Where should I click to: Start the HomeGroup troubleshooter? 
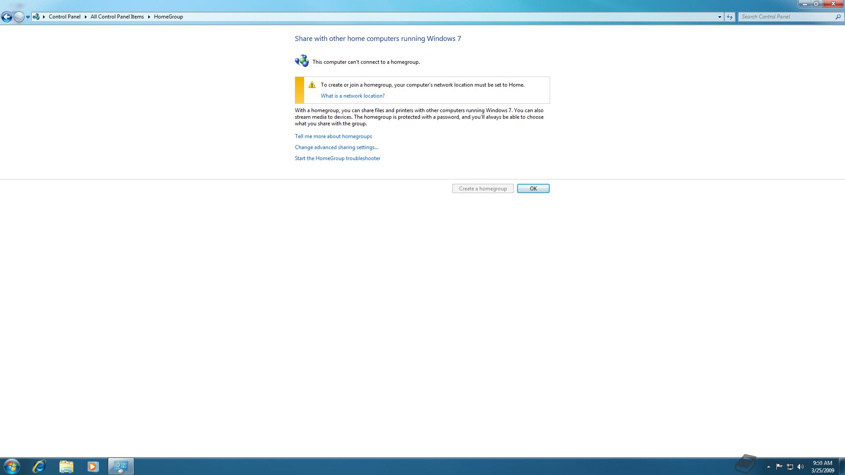[338, 158]
